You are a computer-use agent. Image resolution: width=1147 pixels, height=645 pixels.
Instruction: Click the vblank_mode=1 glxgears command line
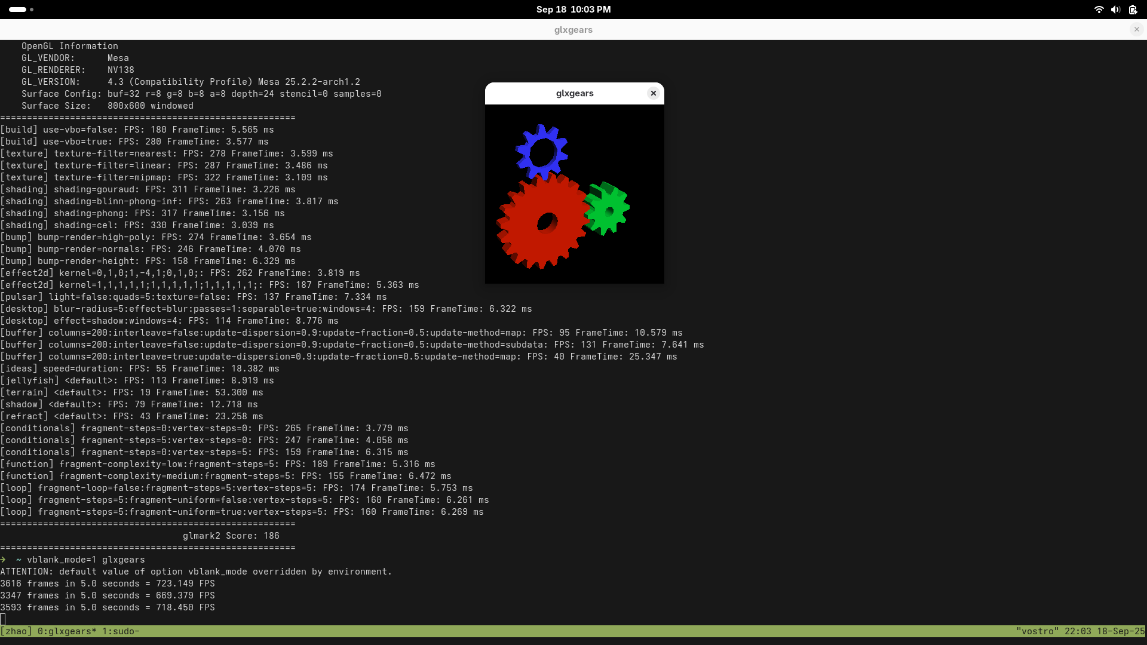pos(85,560)
